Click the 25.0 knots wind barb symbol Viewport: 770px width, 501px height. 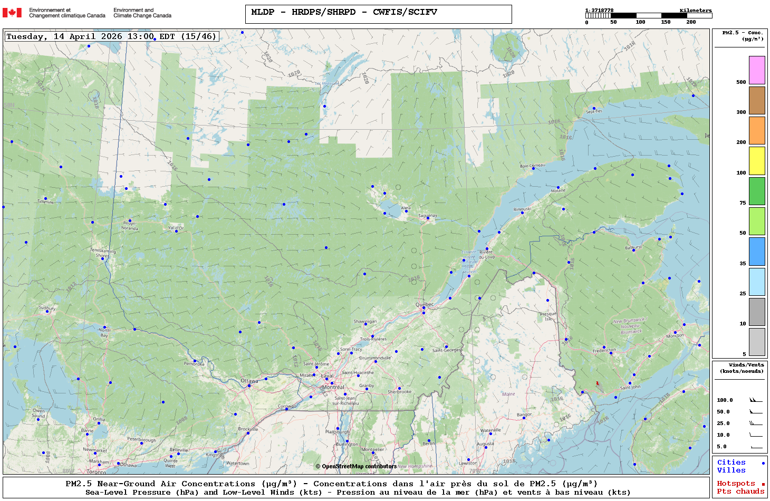(x=756, y=423)
